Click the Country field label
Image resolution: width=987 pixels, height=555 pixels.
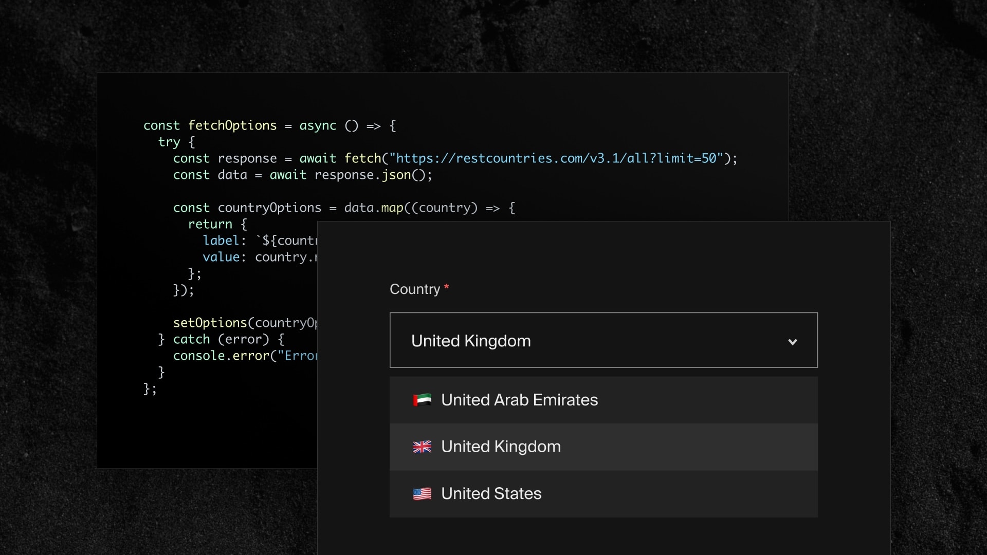(415, 289)
